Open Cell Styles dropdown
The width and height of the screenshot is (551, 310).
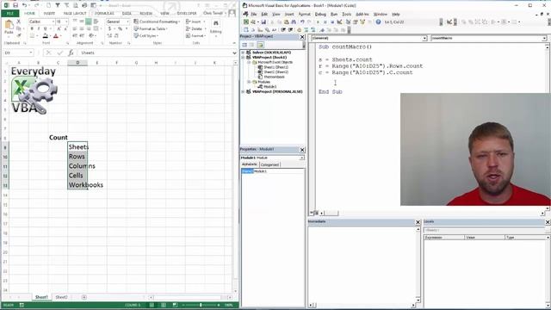coord(146,36)
